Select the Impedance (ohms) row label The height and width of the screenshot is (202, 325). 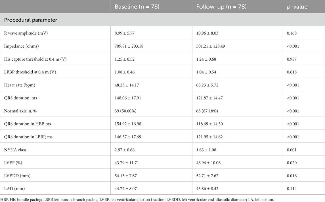[x=20, y=46]
